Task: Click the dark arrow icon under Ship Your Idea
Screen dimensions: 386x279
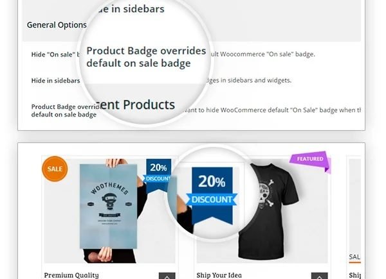Action: 320,276
